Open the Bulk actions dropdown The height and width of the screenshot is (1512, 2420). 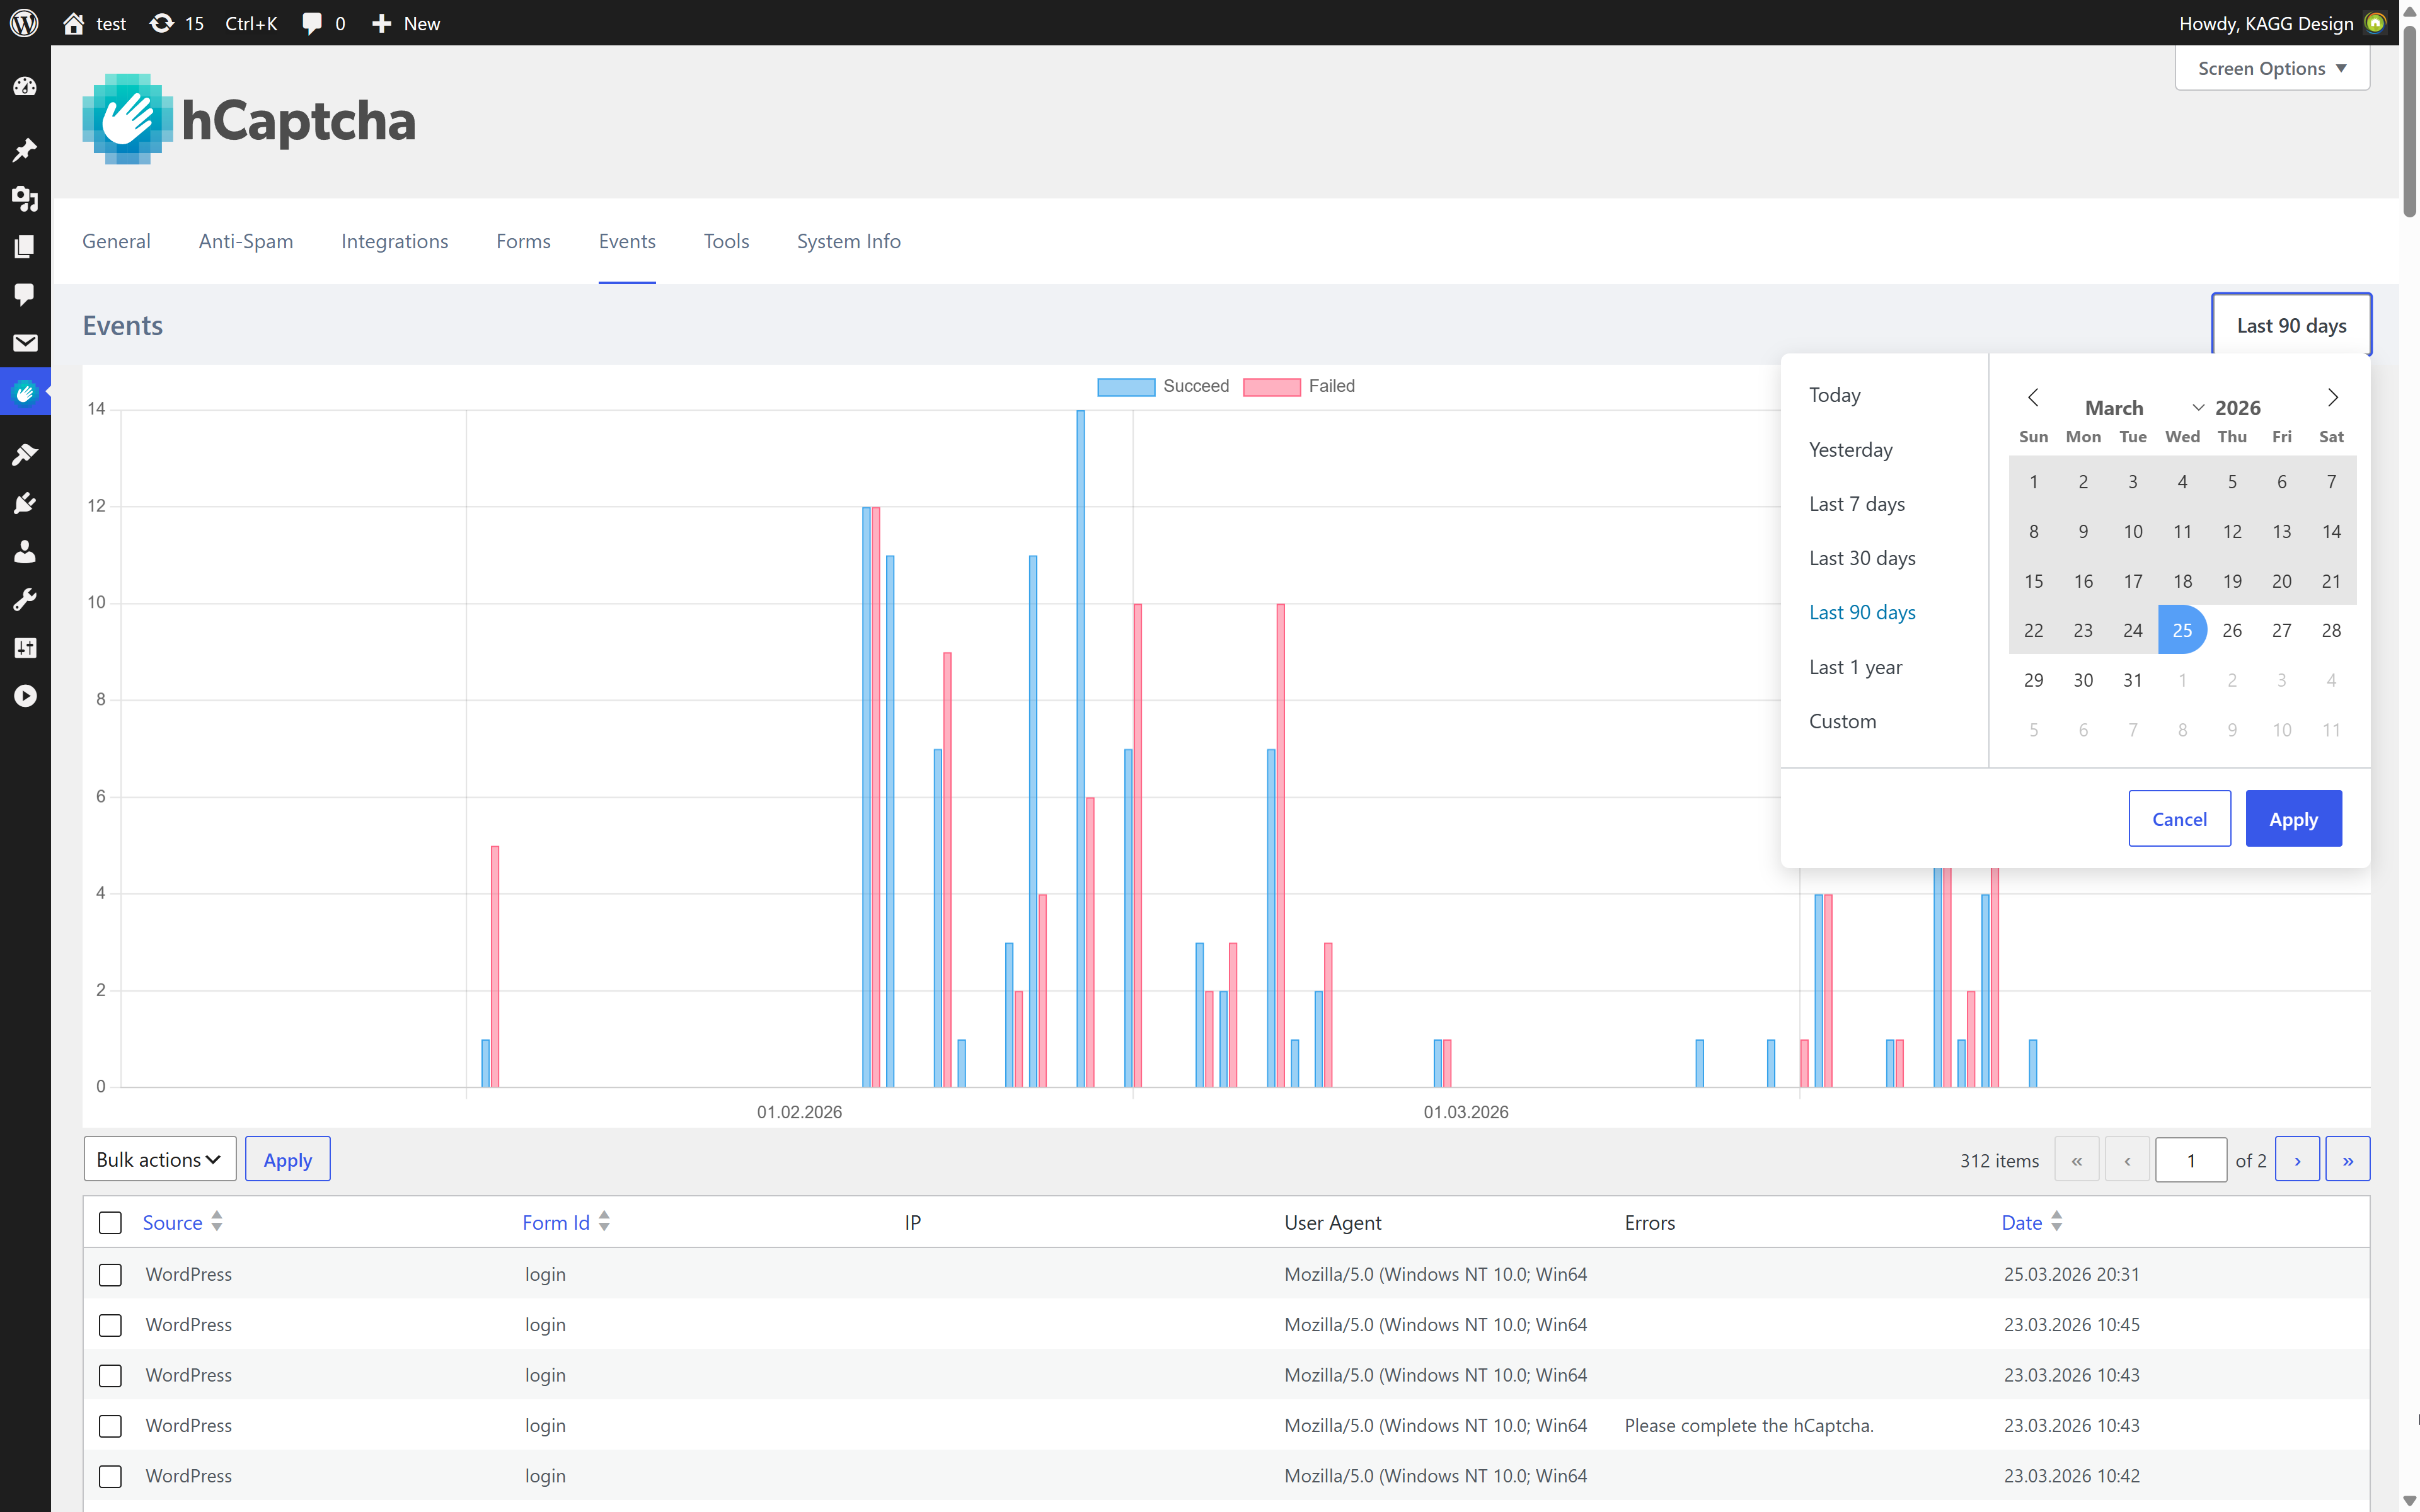click(158, 1159)
